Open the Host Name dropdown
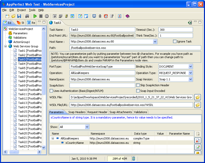The image size is (205, 163). pos(155,42)
